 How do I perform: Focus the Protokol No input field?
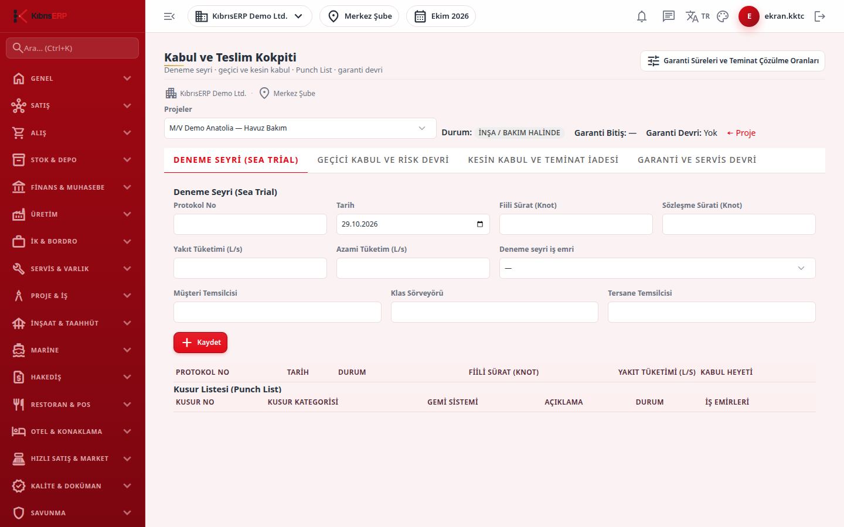pyautogui.click(x=250, y=224)
